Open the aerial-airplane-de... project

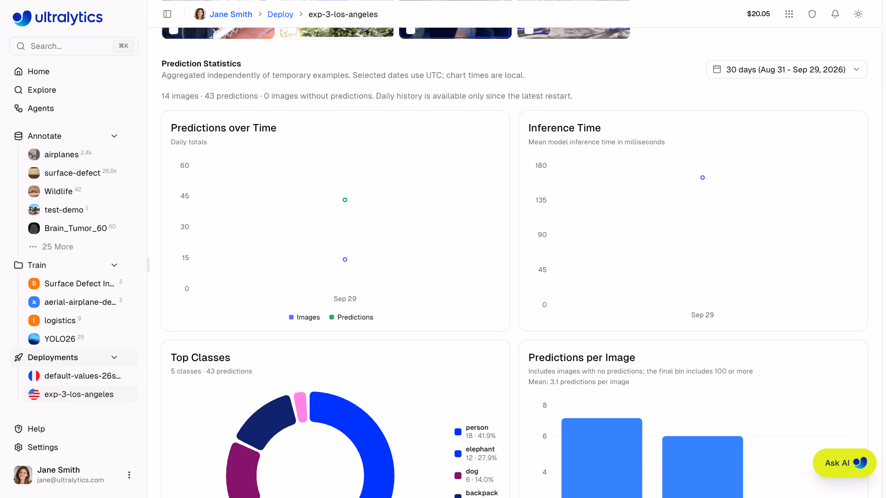click(x=81, y=302)
